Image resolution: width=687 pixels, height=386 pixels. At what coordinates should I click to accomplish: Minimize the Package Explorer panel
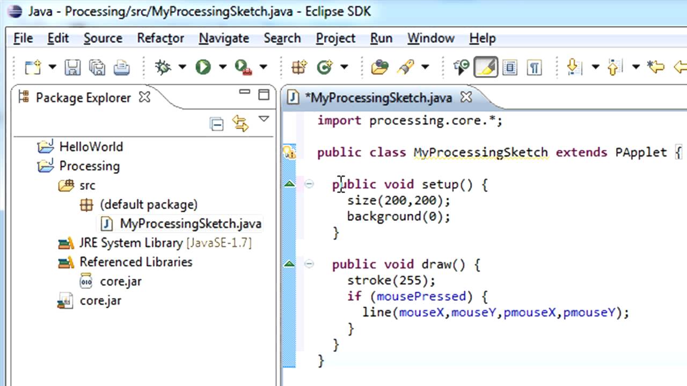(x=245, y=92)
